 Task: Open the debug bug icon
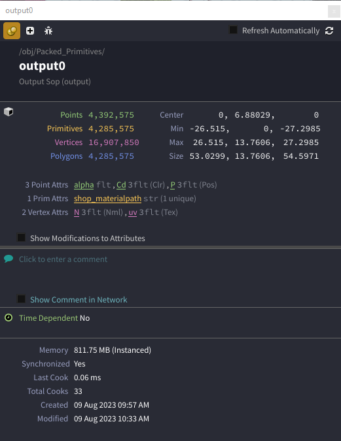pyautogui.click(x=48, y=31)
